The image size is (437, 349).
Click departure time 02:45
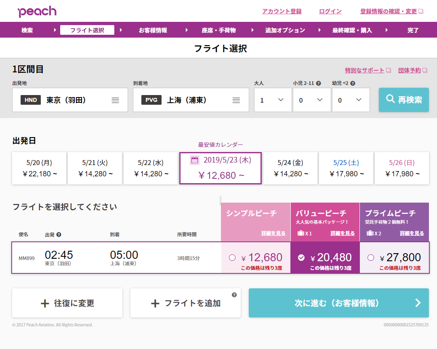coord(59,255)
